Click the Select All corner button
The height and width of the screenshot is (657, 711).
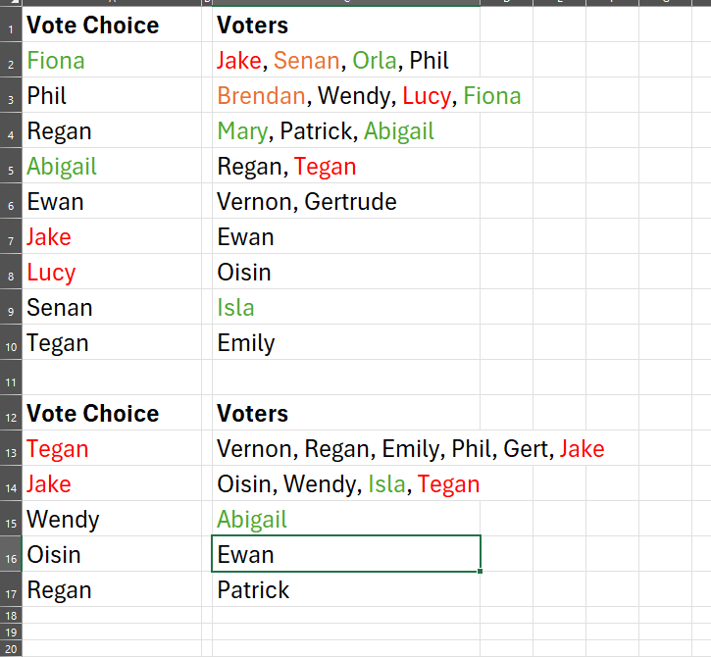click(x=11, y=2)
